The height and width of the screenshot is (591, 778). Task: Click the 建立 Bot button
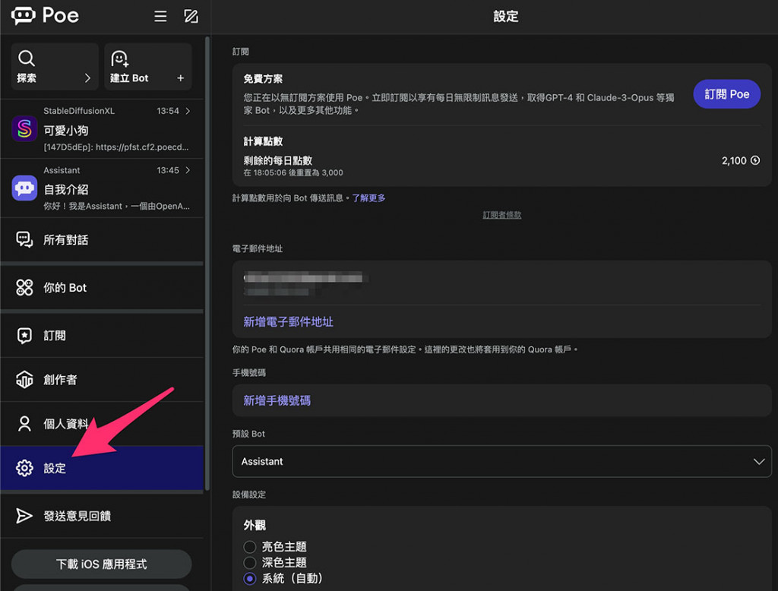pos(148,67)
